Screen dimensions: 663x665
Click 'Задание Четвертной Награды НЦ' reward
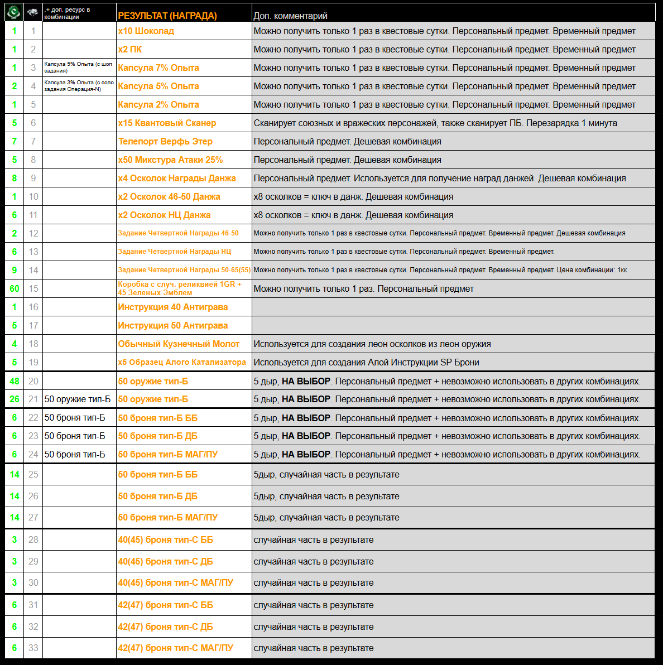pos(174,252)
